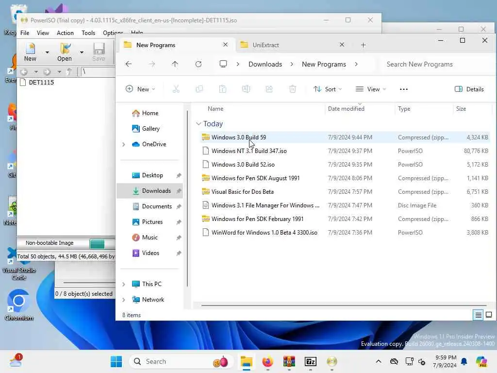Screen dimensions: 497x373
Task: Expand the This PC node
Action: [124, 284]
